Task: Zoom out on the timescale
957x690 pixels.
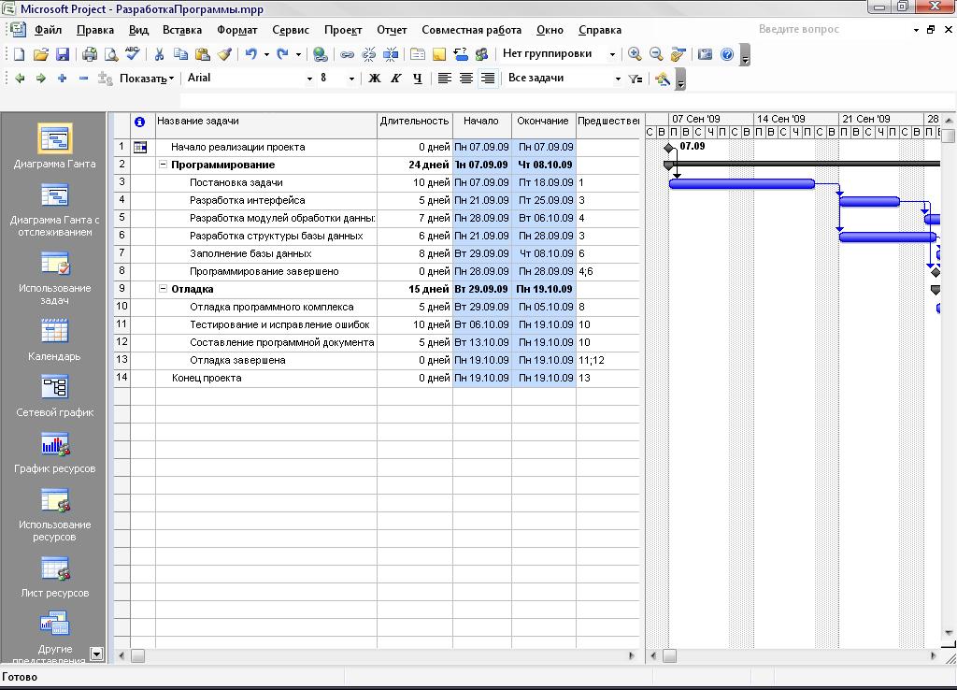Action: point(656,54)
